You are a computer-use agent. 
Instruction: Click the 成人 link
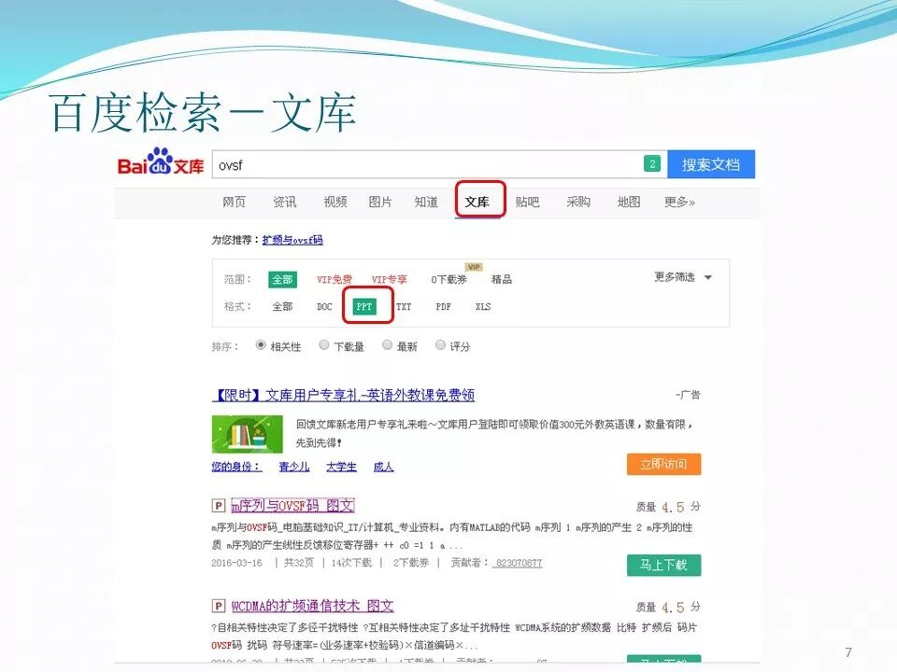[383, 467]
